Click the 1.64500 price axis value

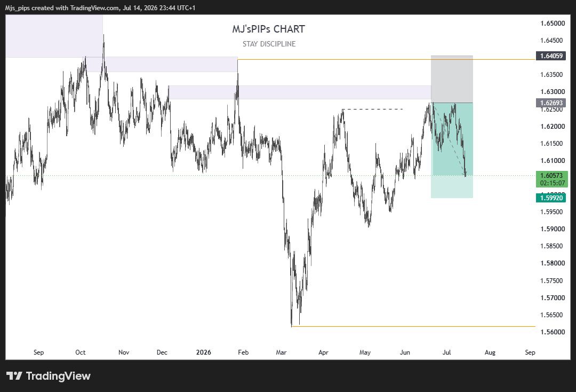pyautogui.click(x=551, y=41)
